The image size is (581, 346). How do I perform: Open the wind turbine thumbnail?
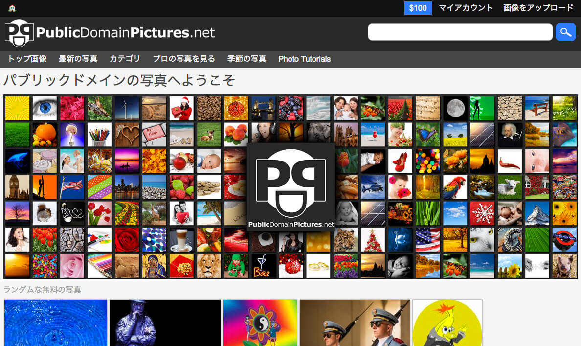[x=127, y=108]
